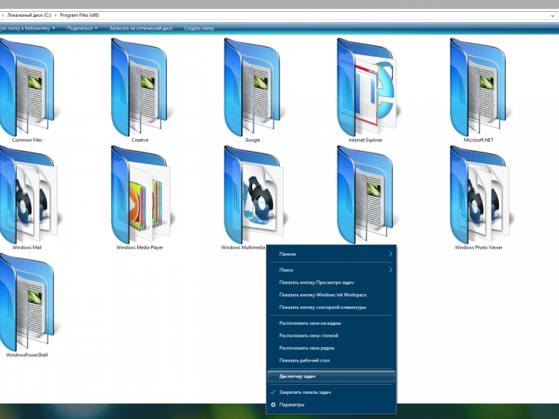Click the Microsoft.NET name label
This screenshot has width=559, height=419.
[479, 140]
